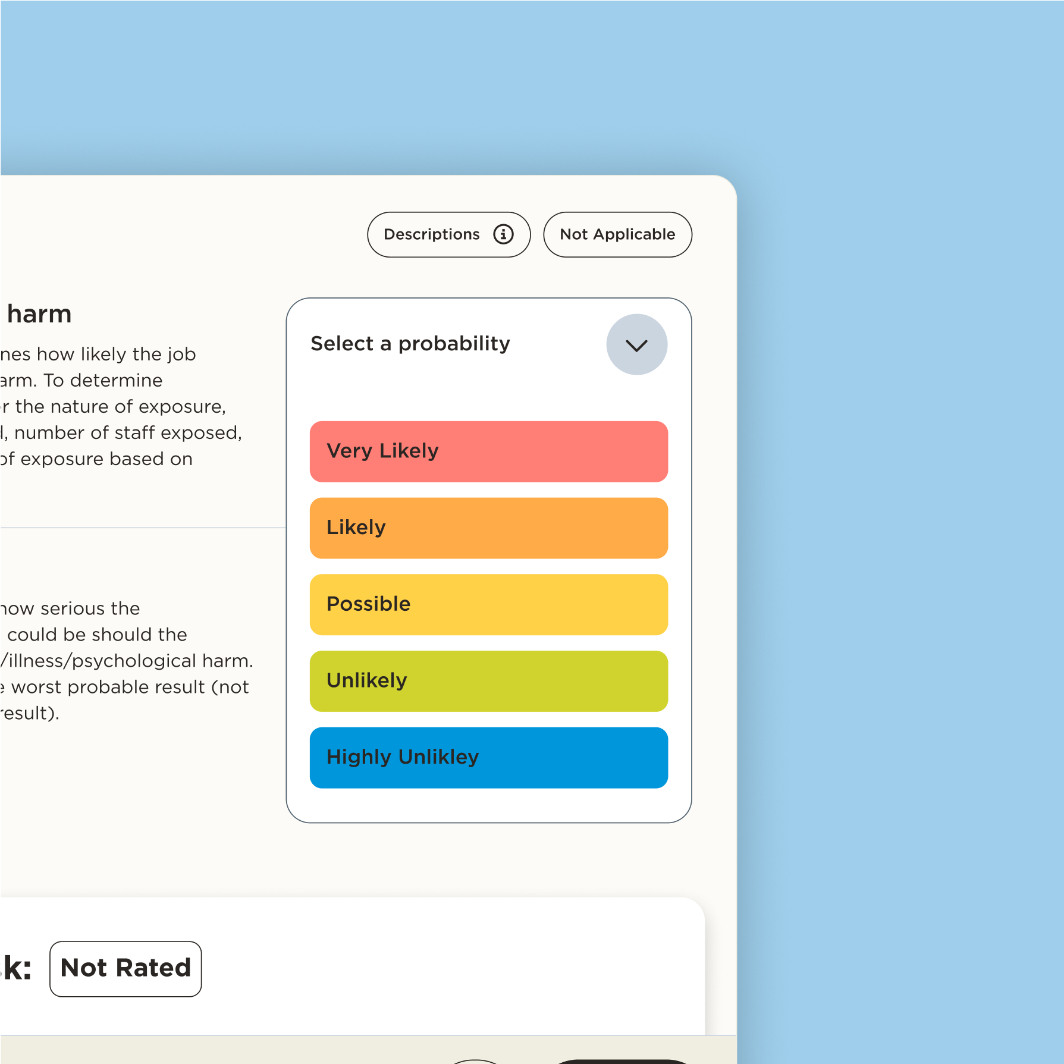Mark the question as Not Applicable
This screenshot has height=1064, width=1064.
click(x=617, y=234)
